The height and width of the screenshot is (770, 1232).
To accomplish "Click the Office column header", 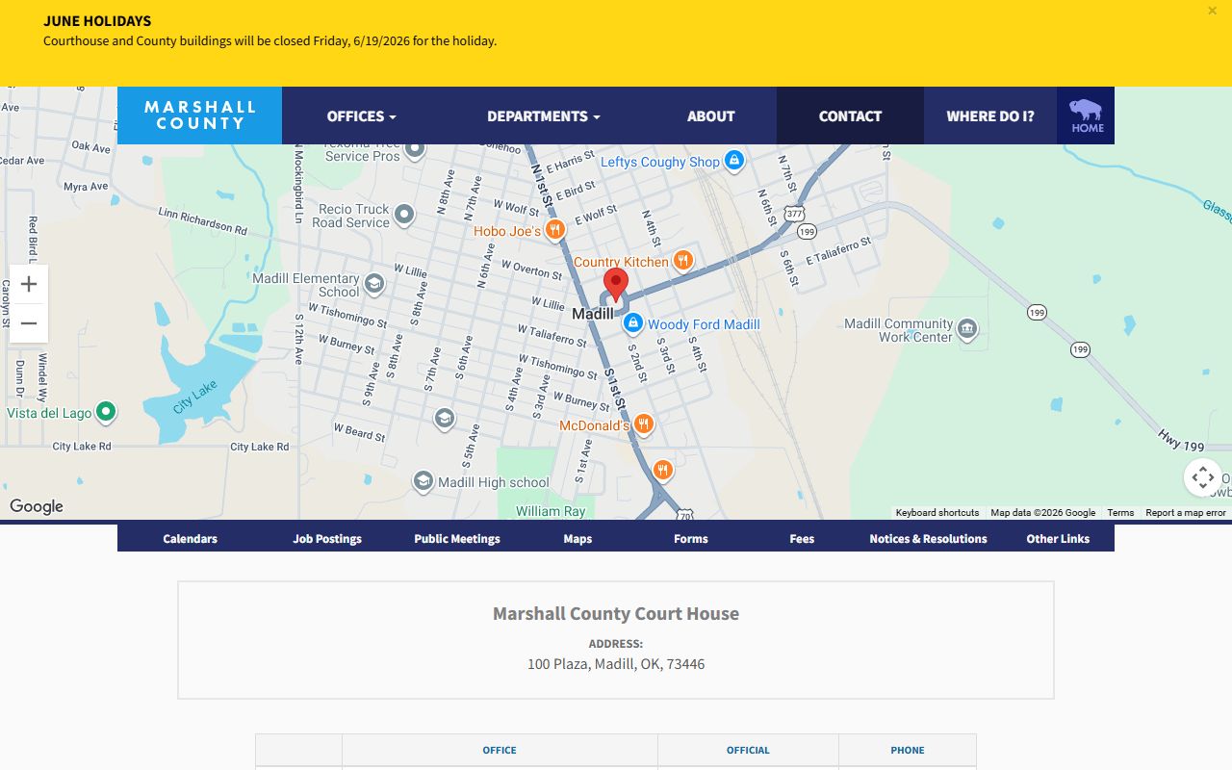I will (x=500, y=750).
